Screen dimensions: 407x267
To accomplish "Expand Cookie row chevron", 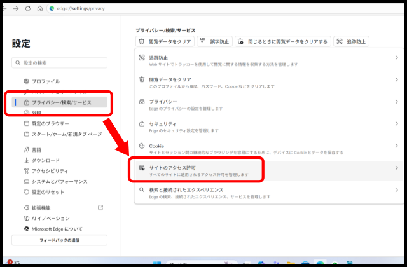I will (396, 146).
